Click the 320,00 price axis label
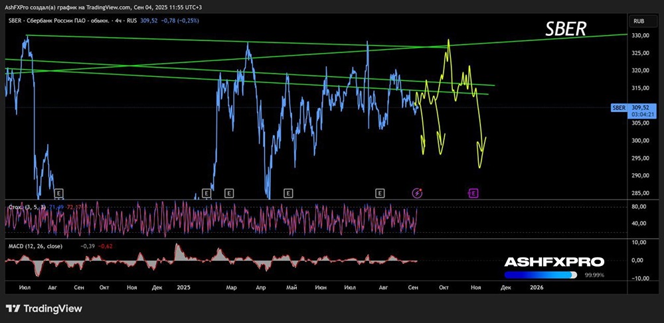The width and height of the screenshot is (664, 323). tap(639, 70)
